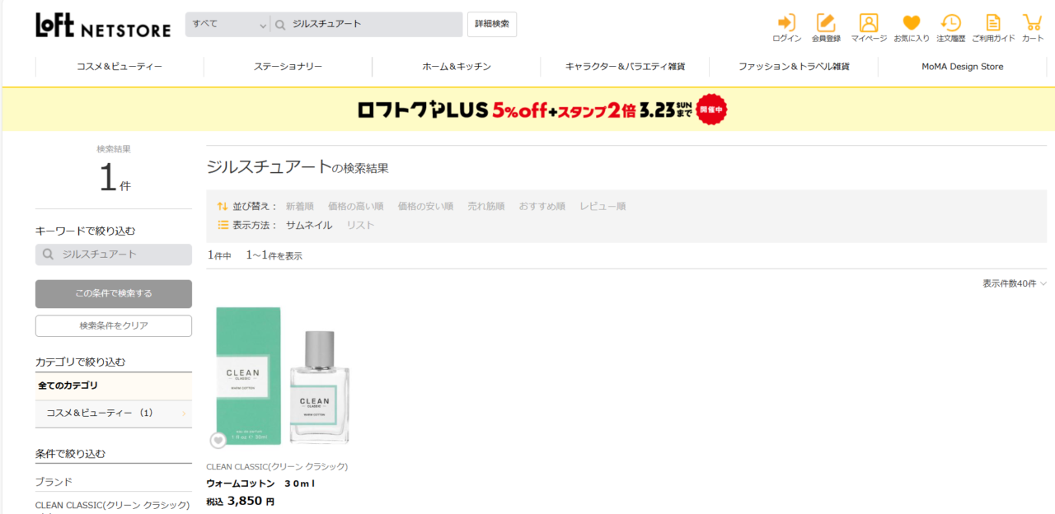This screenshot has height=514, width=1055.
Task: Click the magnifier icon in header search
Action: click(x=279, y=25)
